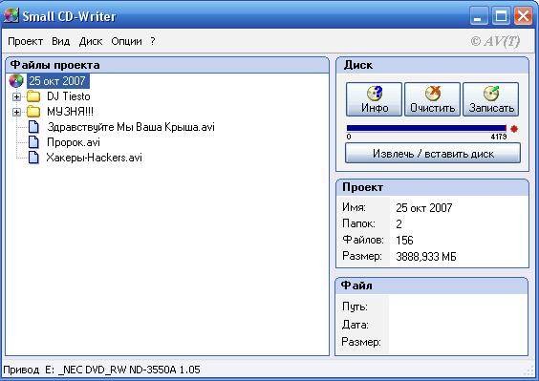Open the Диск menu

coord(91,41)
